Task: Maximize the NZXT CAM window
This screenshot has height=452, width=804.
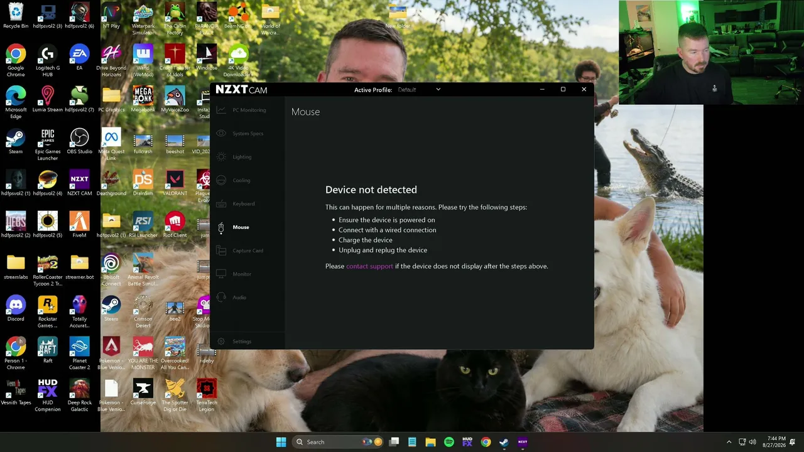Action: click(563, 89)
